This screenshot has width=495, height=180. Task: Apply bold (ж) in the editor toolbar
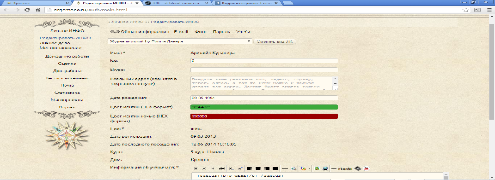[196, 168]
